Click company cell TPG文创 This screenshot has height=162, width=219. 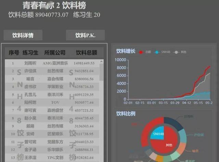55,158
